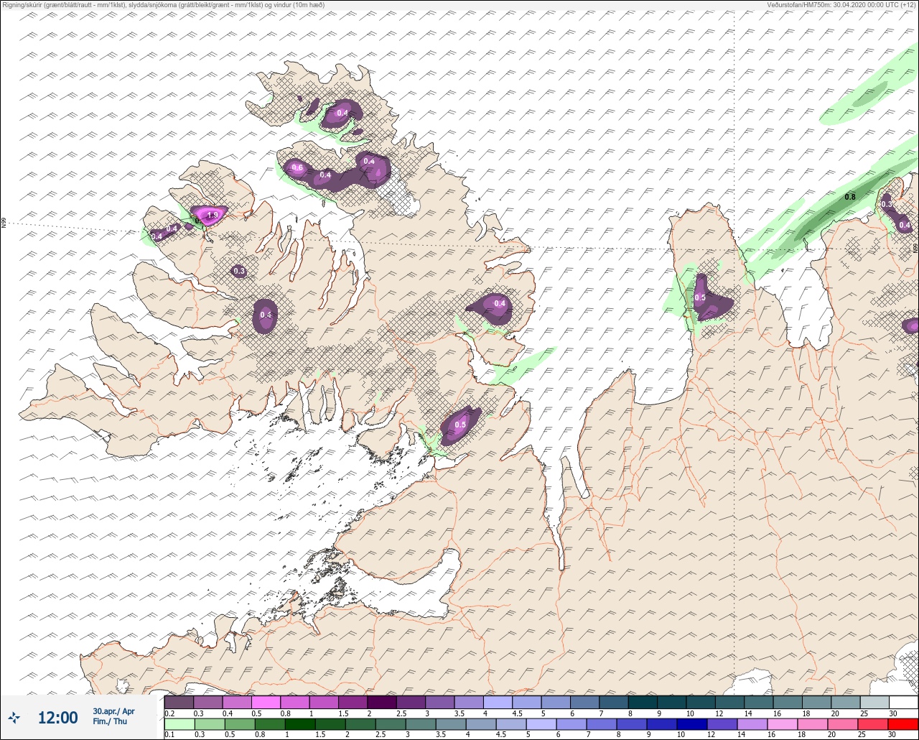Pick top-row grey-teal swatch labeled 16

pos(788,702)
